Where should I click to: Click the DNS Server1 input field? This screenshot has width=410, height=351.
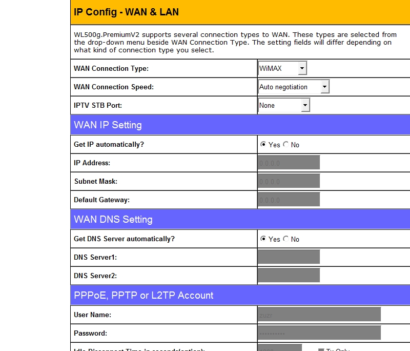pos(289,257)
